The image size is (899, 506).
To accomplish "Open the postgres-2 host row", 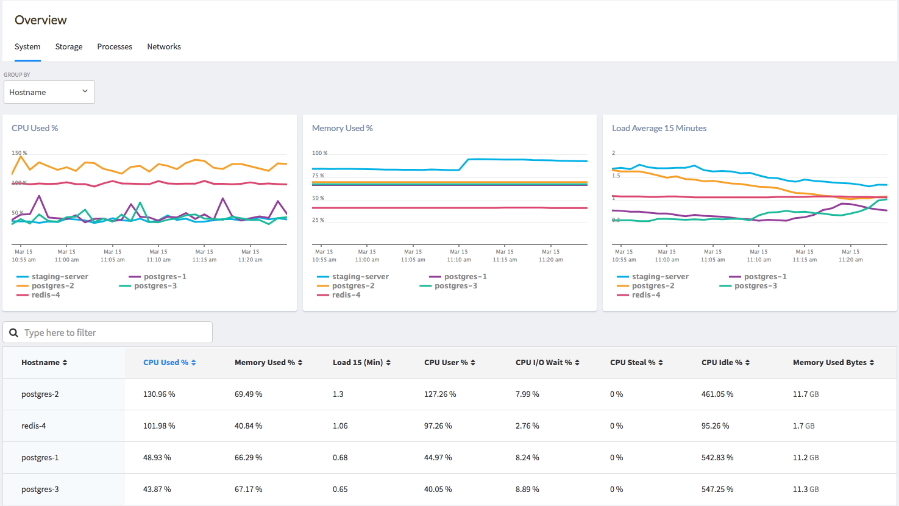I will pos(40,394).
